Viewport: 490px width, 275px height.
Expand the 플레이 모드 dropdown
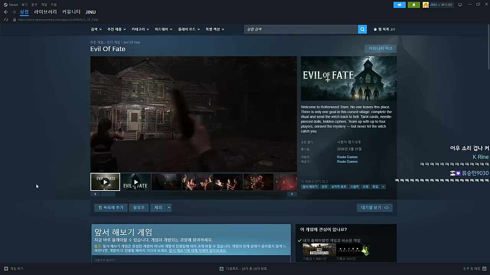pos(189,29)
